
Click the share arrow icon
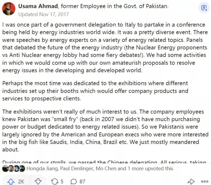pyautogui.click(x=191, y=181)
